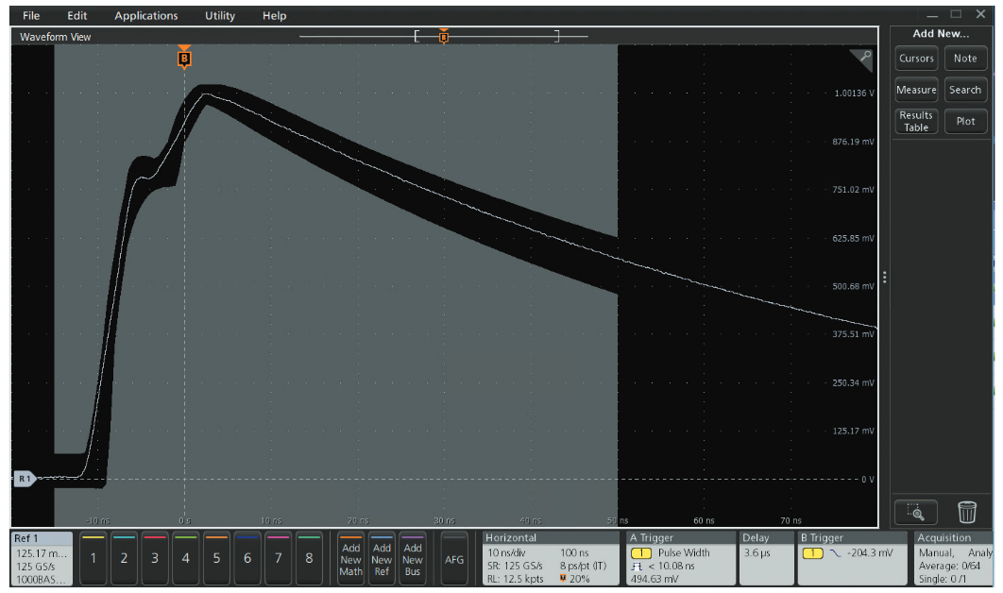Click Add New Ref button

coord(382,558)
